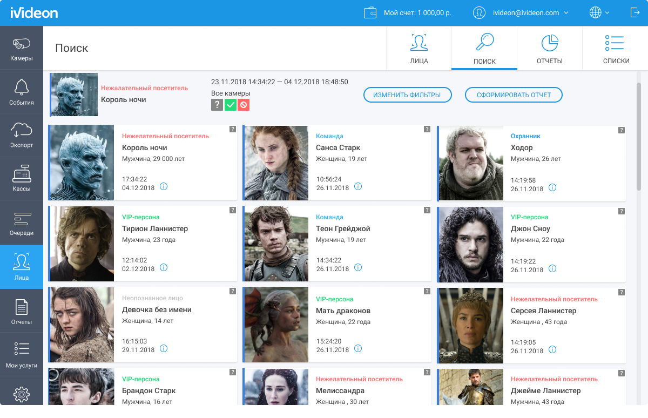Viewport: 648px width, 418px height.
Task: Click the Охранник tag on Ходор card
Action: pyautogui.click(x=525, y=136)
